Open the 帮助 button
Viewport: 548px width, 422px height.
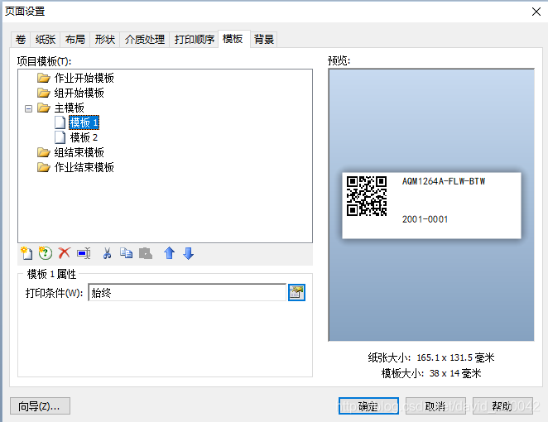502,406
